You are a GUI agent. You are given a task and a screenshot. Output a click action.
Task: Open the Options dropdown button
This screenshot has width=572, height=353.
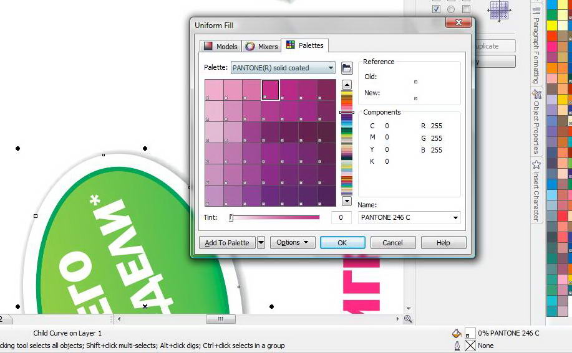pos(293,242)
